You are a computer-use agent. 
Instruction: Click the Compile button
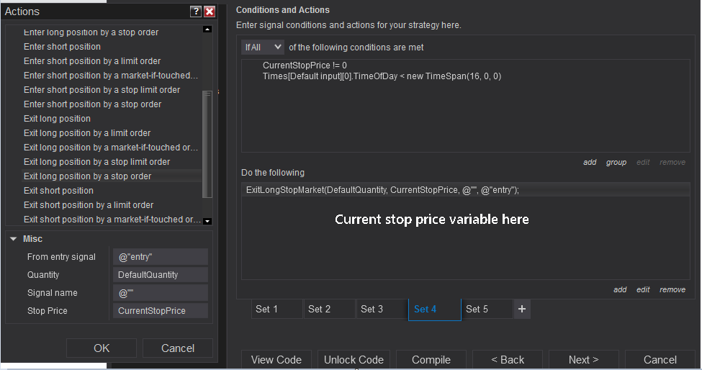[431, 359]
